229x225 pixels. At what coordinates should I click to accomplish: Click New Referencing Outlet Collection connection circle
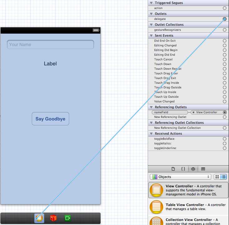[225, 128]
